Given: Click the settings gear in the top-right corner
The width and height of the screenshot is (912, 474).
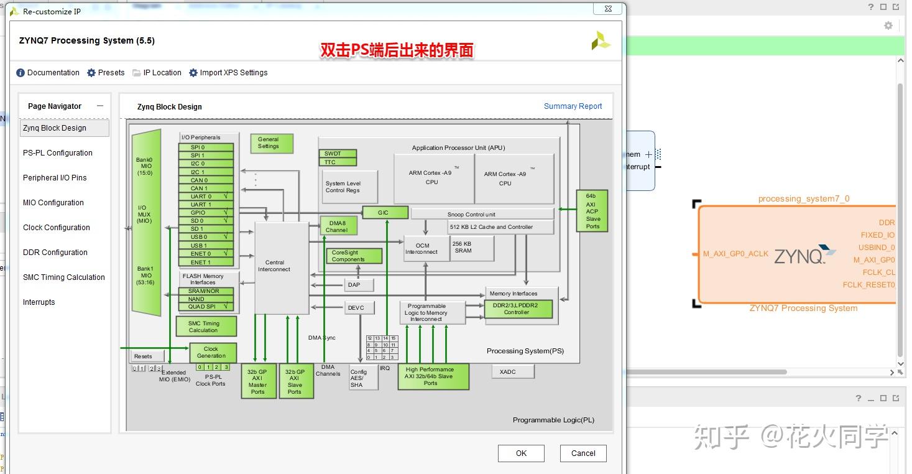Looking at the screenshot, I should coord(888,25).
